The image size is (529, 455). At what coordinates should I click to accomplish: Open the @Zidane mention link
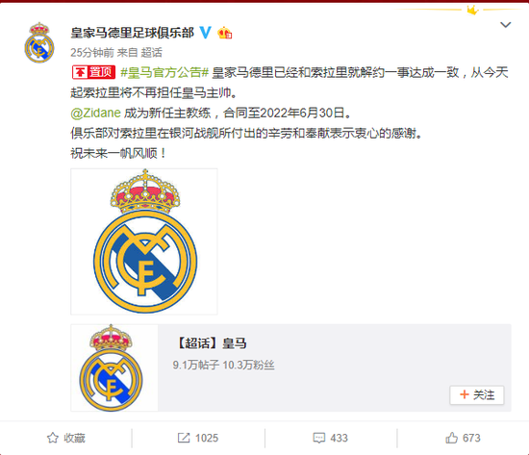(95, 113)
